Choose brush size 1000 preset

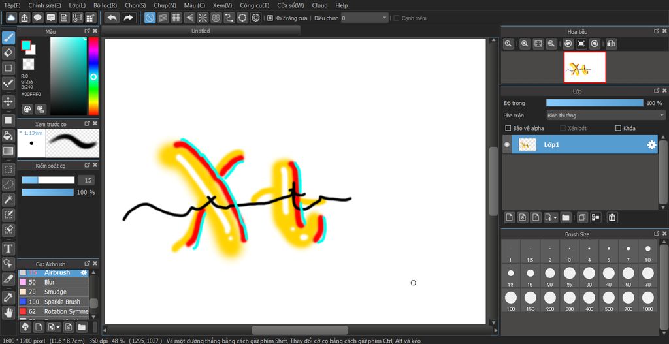(x=648, y=300)
